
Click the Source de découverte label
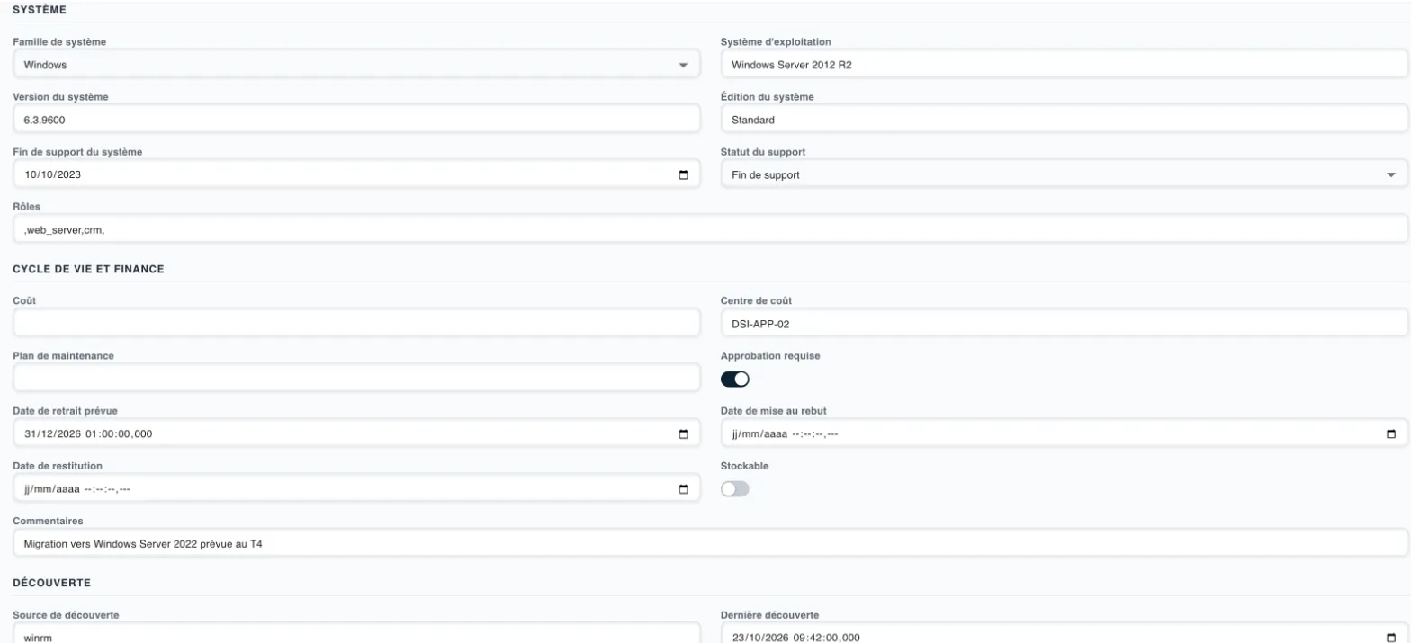pos(66,614)
